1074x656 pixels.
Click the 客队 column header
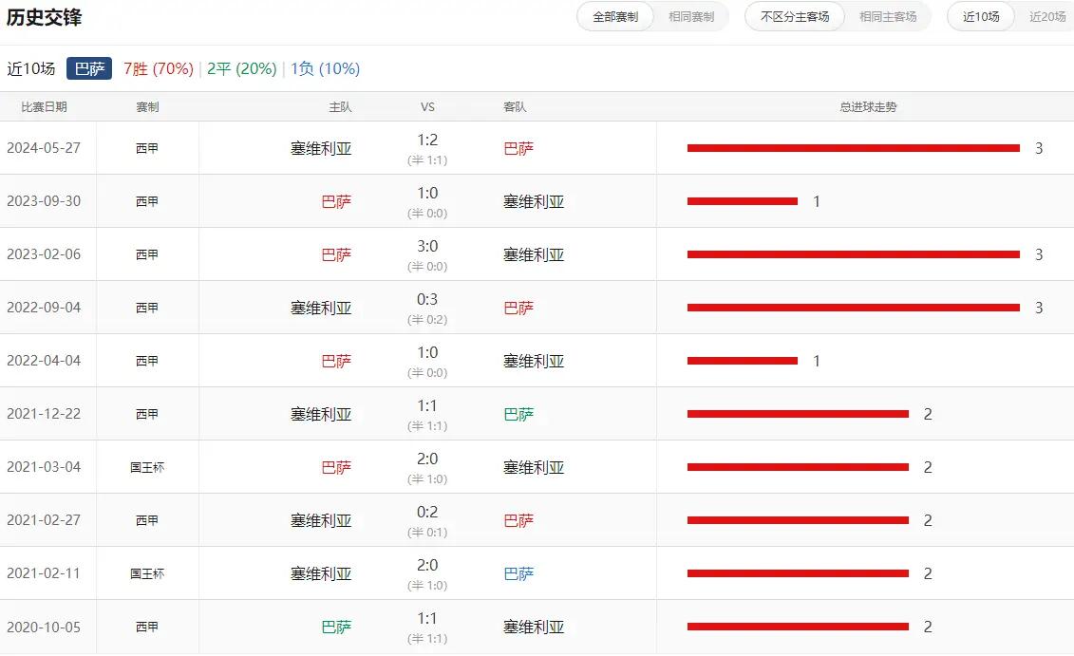click(x=515, y=107)
